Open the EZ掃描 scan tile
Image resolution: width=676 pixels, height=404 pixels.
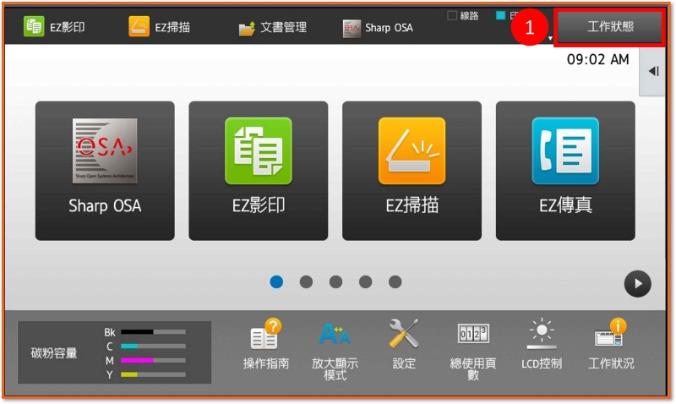tap(412, 171)
